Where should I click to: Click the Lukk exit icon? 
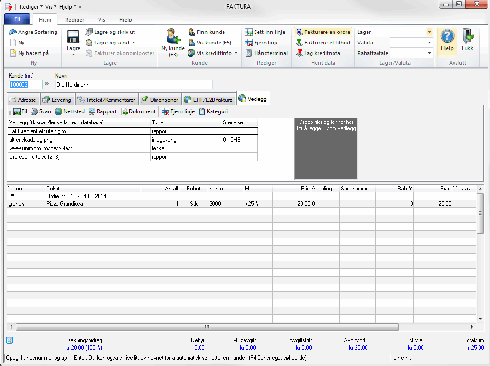click(467, 37)
